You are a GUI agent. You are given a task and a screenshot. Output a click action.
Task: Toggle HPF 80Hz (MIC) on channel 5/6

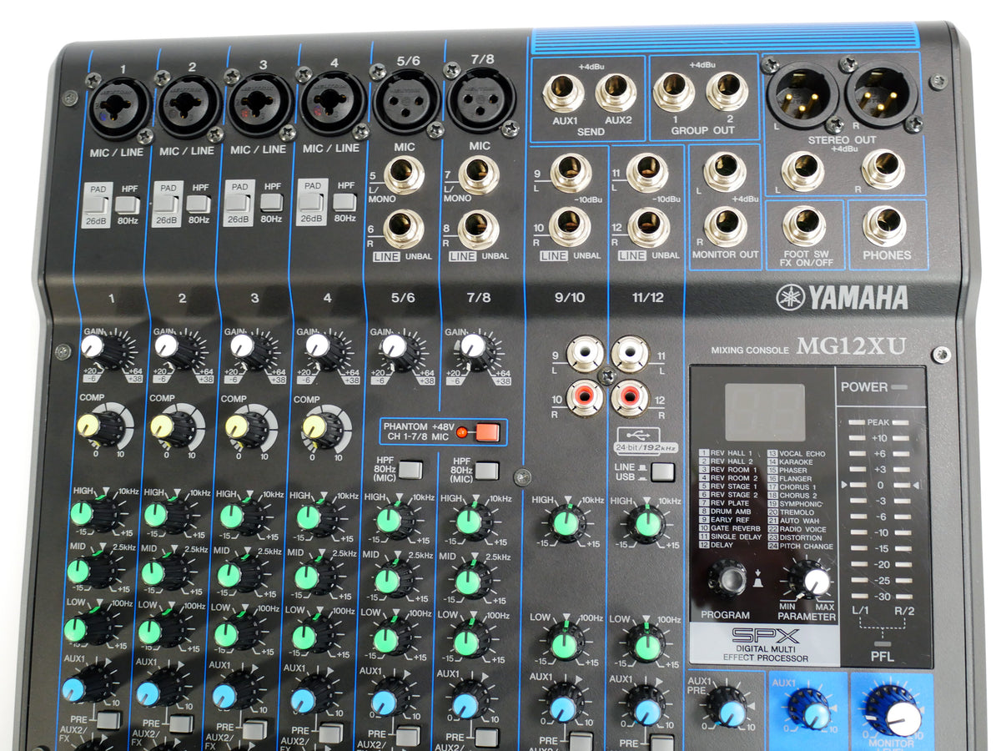pyautogui.click(x=410, y=470)
